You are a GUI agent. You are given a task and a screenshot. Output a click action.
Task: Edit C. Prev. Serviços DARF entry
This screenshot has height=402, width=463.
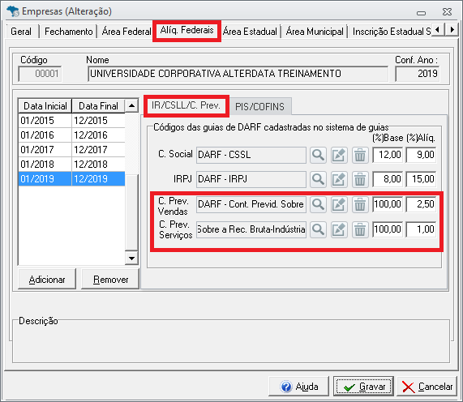(x=339, y=229)
